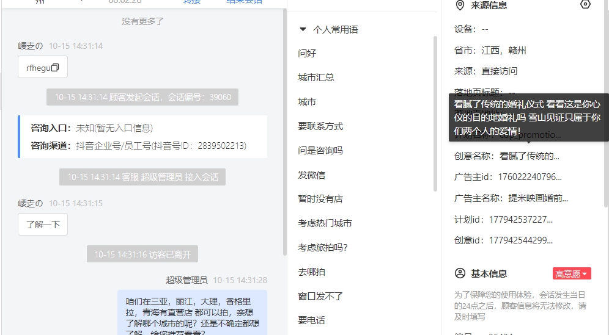Click the 来源 直接访问 field
609x335 pixels.
[x=485, y=71]
